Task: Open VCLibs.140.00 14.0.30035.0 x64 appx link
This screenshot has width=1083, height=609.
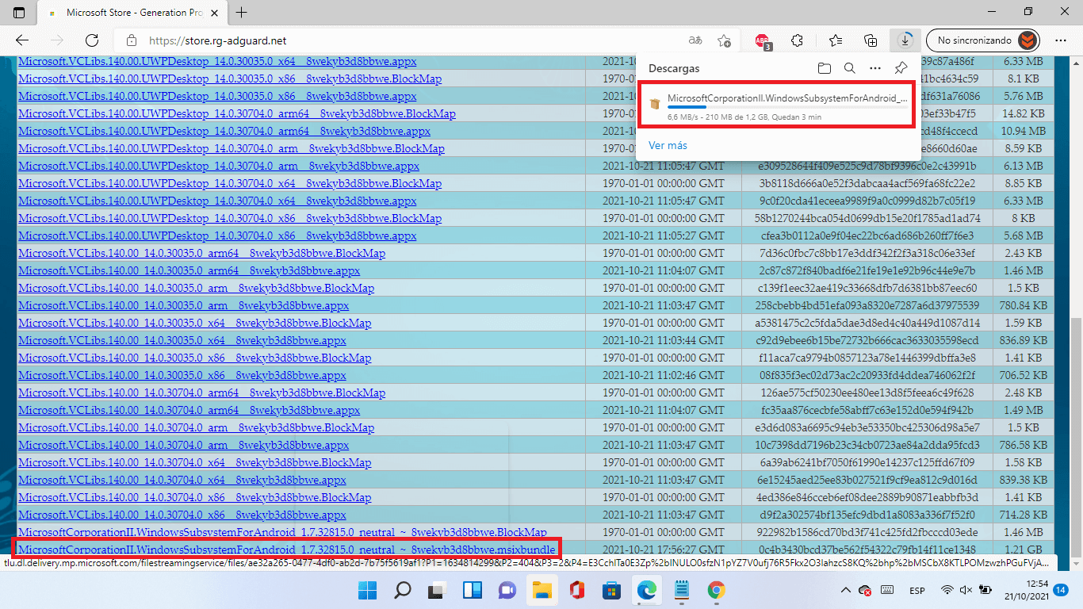Action: tap(182, 340)
